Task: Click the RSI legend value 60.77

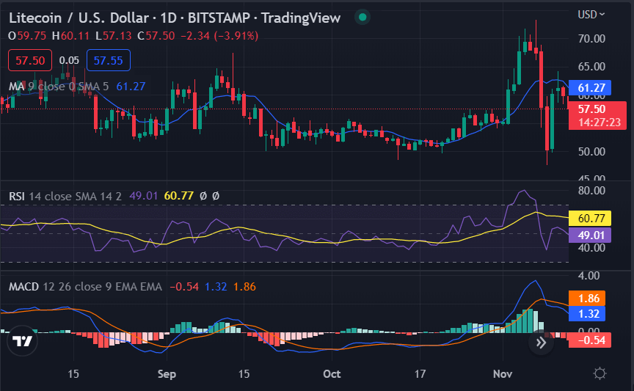Action: point(179,196)
